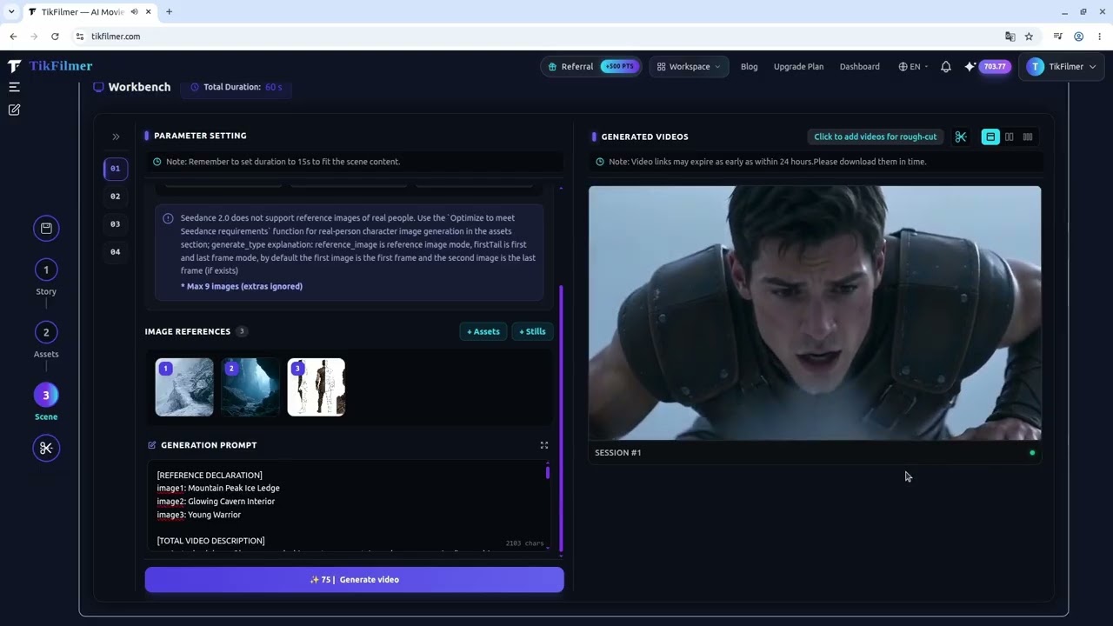Click the edit/new project pencil icon in sidebar

click(x=14, y=110)
